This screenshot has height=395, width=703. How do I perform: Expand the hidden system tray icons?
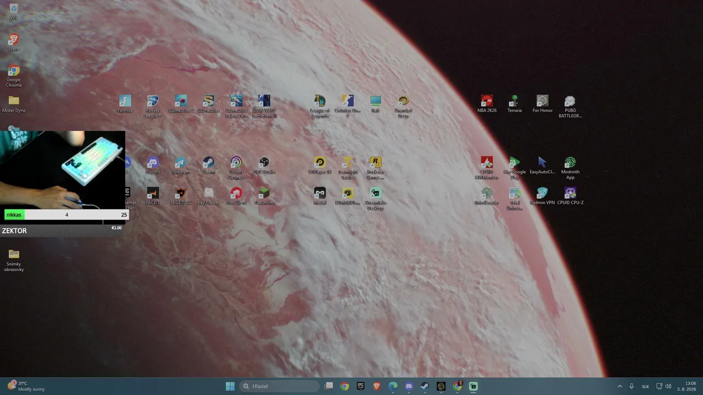620,386
